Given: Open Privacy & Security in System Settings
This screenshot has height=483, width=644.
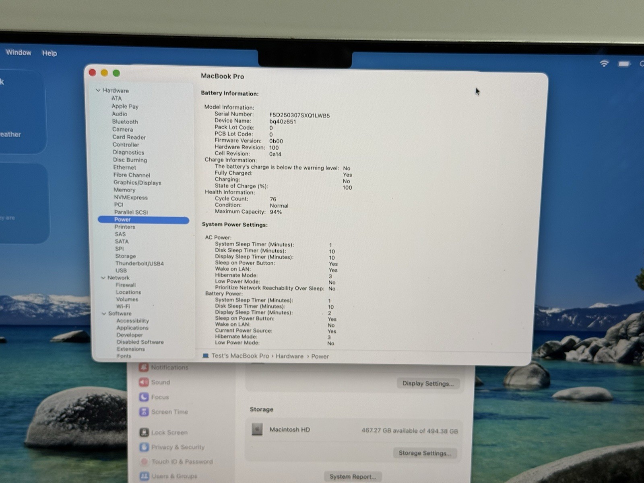Looking at the screenshot, I should (x=172, y=447).
